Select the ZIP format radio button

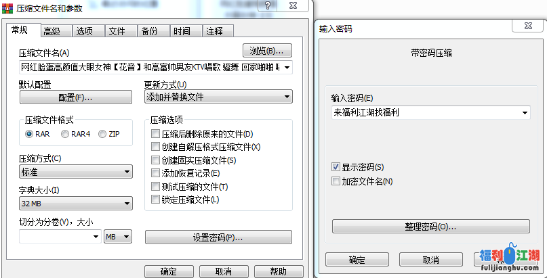point(102,134)
